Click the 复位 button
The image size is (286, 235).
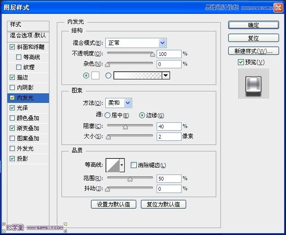(253, 38)
